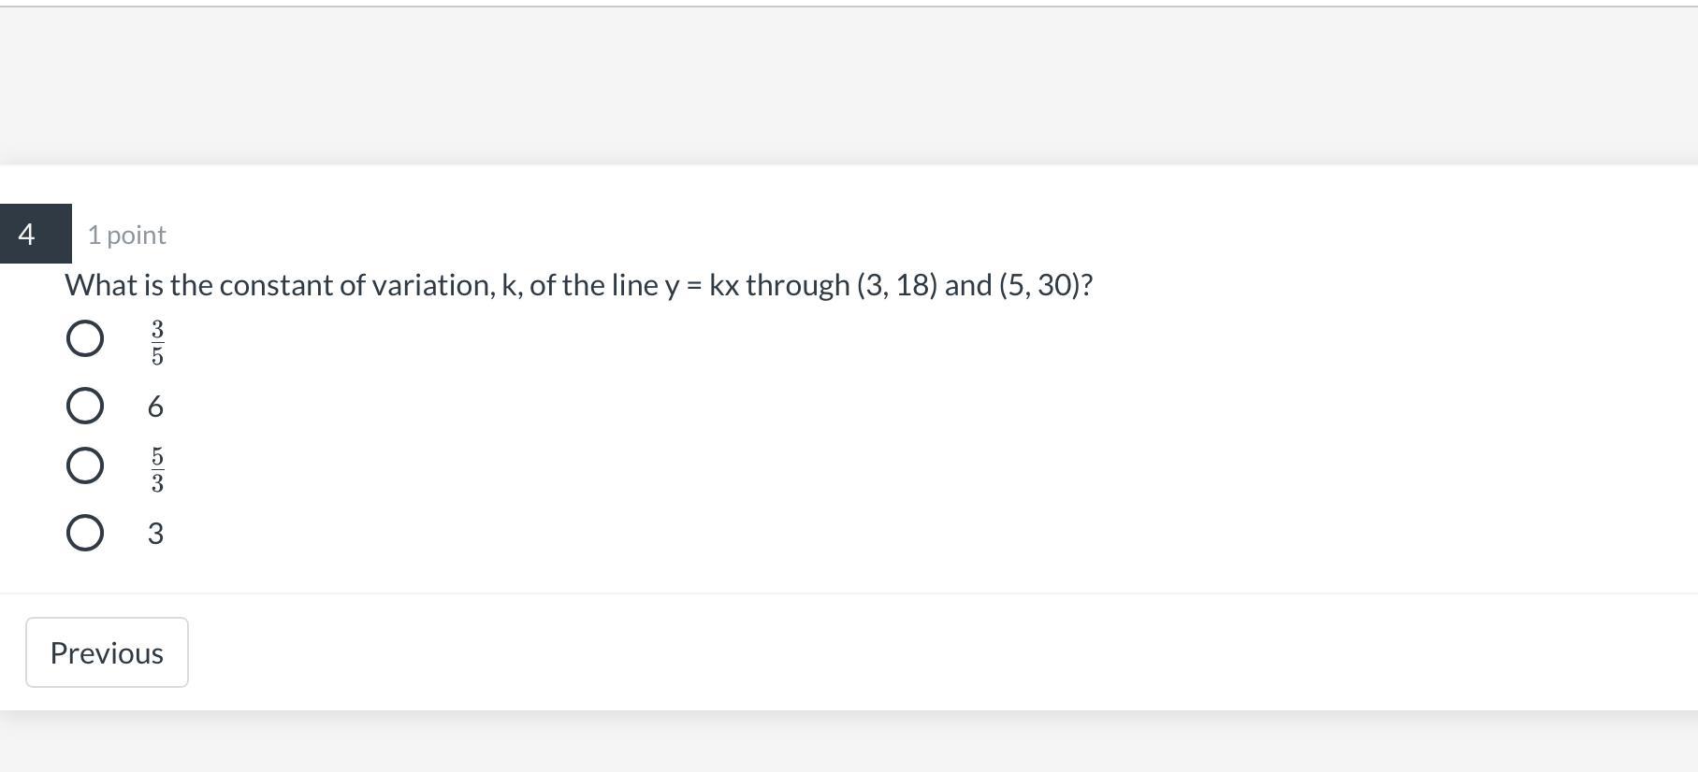The width and height of the screenshot is (1698, 772).
Task: Click the word line in the question
Action: [635, 285]
